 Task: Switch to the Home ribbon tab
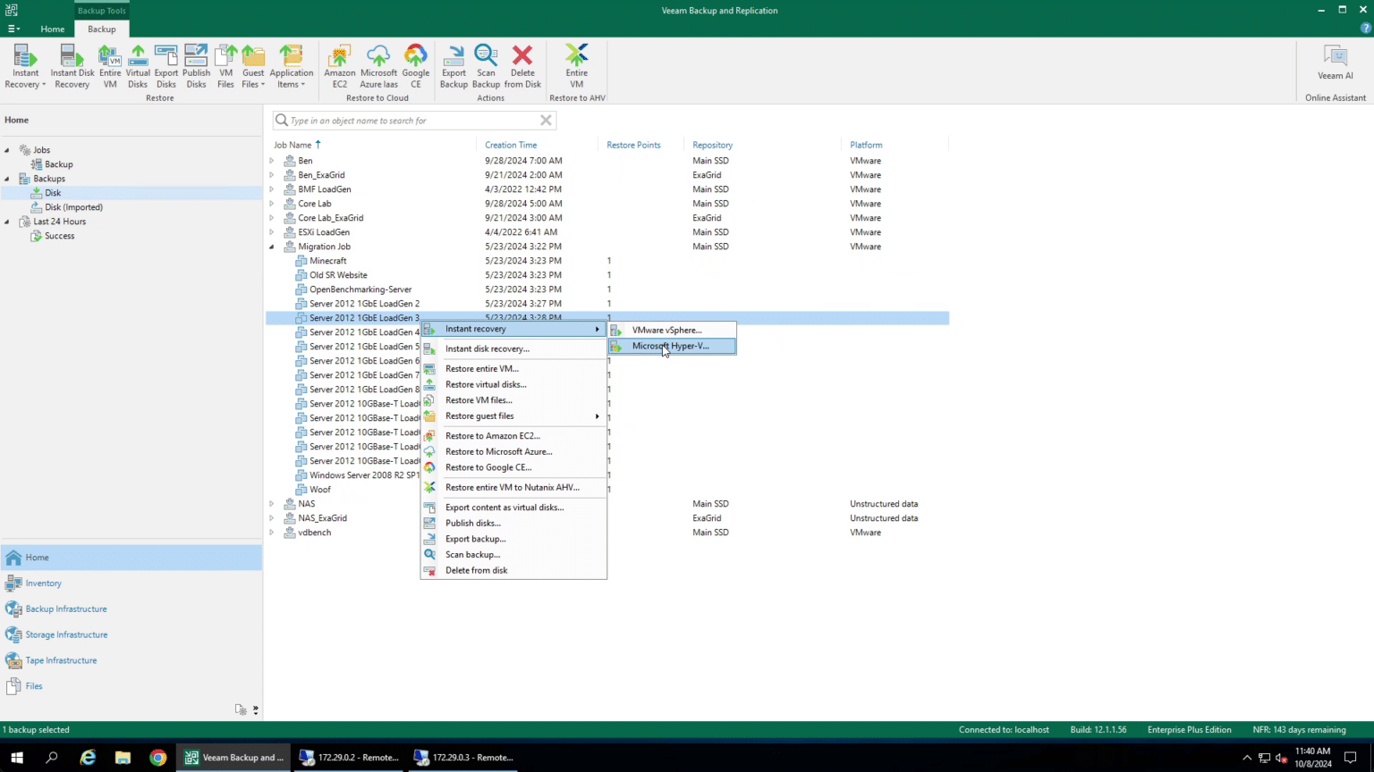(x=53, y=29)
